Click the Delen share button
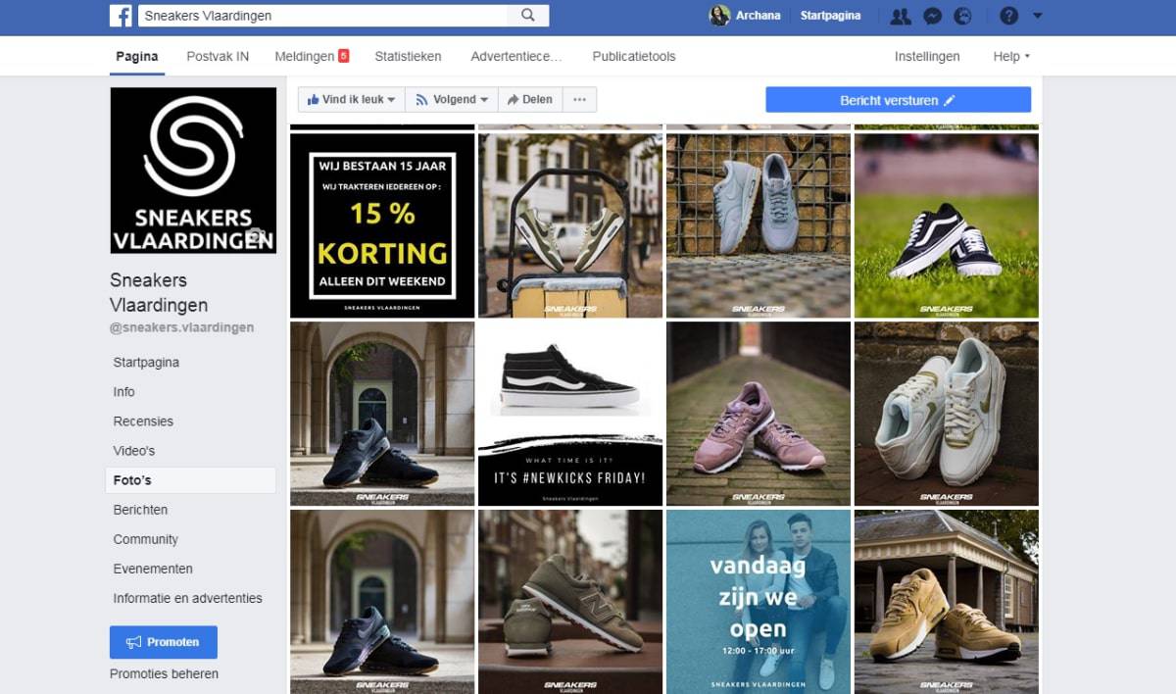The image size is (1176, 694). (530, 100)
